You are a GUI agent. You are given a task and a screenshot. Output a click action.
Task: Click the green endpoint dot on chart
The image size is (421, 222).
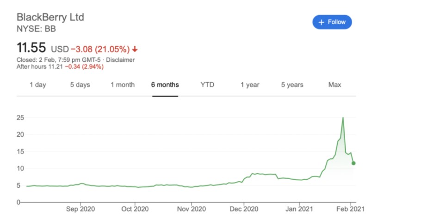point(354,163)
